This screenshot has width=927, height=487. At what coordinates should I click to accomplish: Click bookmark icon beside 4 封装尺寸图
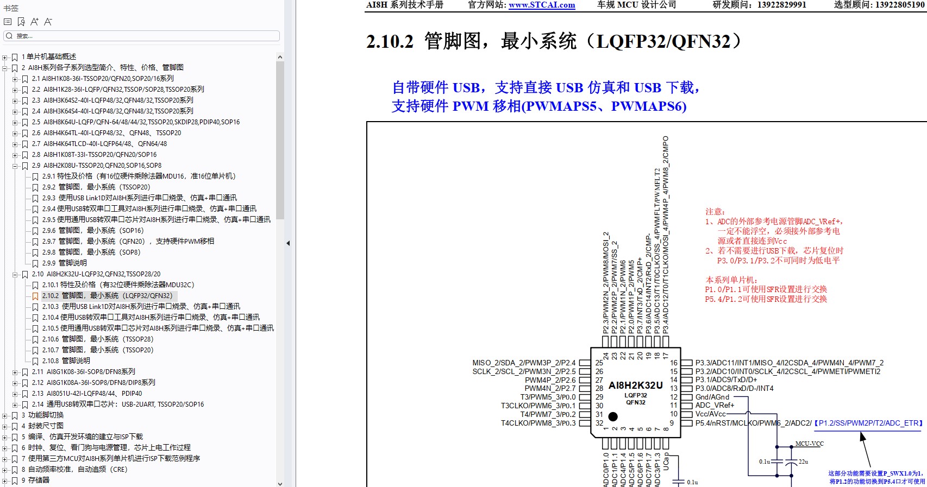[x=15, y=426]
